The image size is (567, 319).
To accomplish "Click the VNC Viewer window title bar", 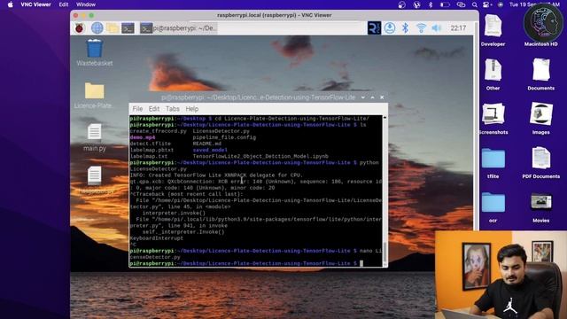I will [x=274, y=15].
